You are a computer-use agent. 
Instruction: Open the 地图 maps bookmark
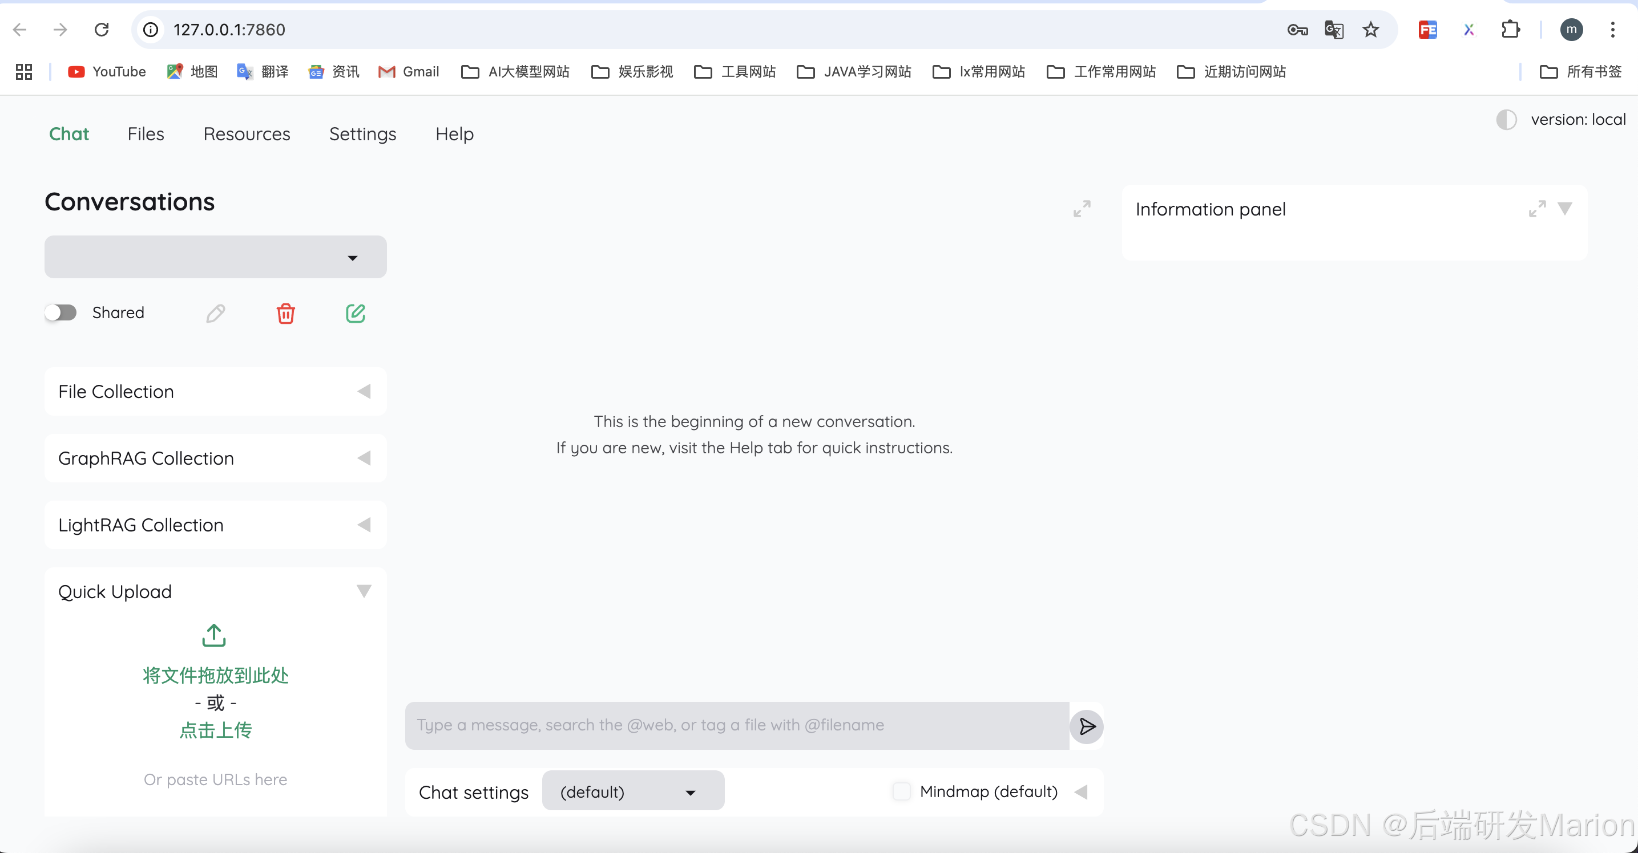[192, 72]
